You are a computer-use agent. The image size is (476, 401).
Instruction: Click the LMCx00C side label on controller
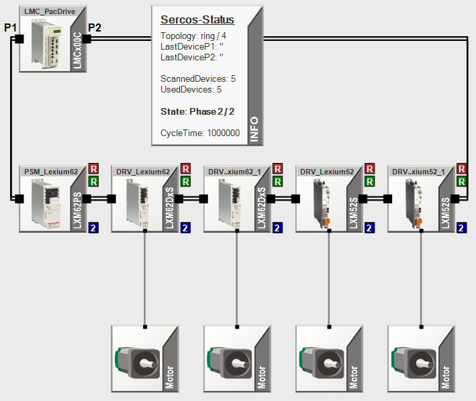76,50
